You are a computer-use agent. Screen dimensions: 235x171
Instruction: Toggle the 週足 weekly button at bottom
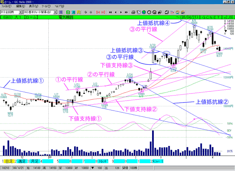click(22, 161)
